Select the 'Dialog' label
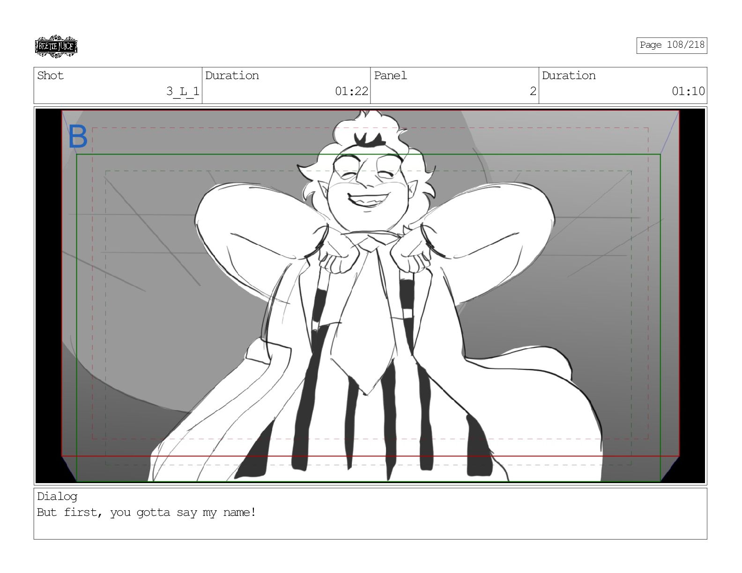Viewport: 742px width, 573px height. 57,496
